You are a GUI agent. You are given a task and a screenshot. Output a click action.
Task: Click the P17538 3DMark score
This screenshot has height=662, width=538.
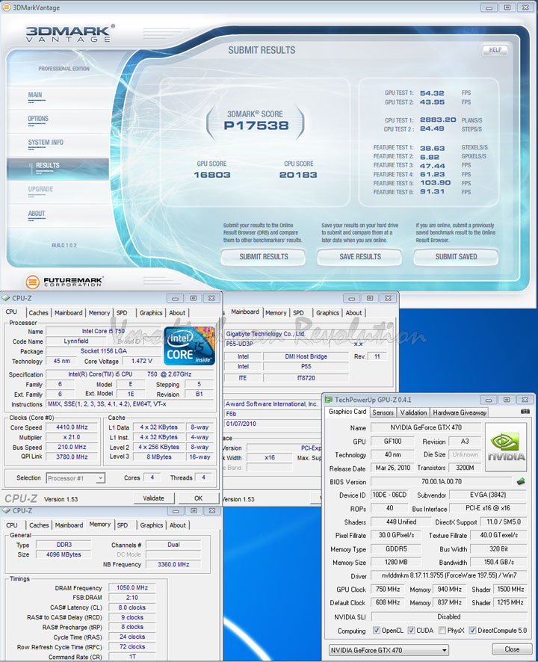click(x=256, y=126)
